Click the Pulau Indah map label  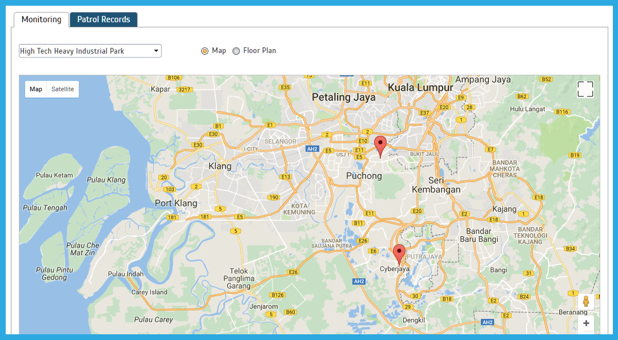tap(126, 274)
